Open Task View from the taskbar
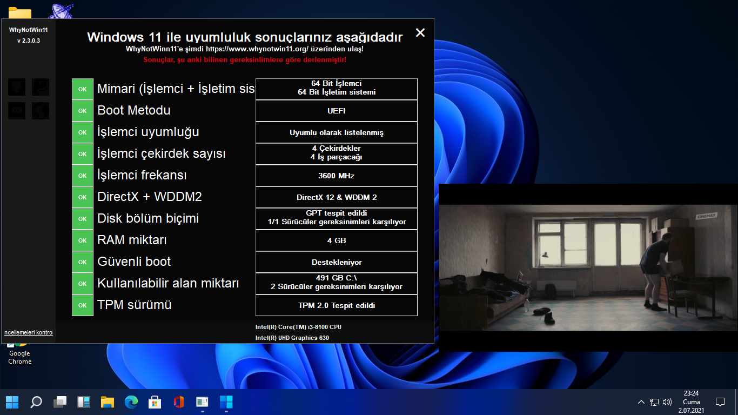Screen dimensions: 738x415 click(60, 402)
